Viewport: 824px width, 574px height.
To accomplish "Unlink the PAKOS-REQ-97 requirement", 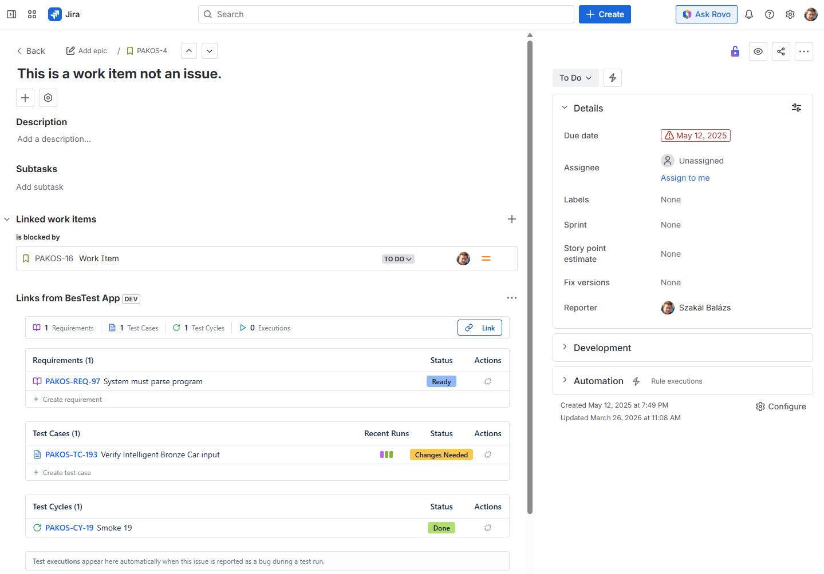I will (x=488, y=381).
